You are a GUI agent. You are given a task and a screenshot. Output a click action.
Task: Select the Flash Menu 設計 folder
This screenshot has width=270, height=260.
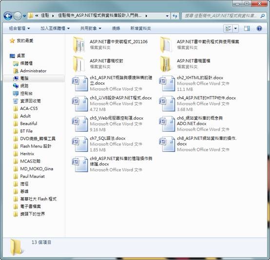(x=32, y=146)
